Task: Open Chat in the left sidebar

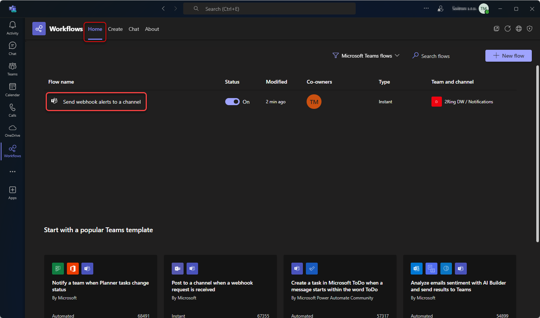Action: 12,48
